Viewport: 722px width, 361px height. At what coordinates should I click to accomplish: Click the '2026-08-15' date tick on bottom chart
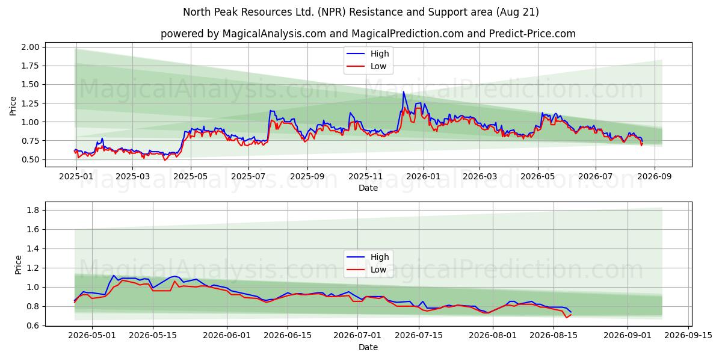coord(554,336)
